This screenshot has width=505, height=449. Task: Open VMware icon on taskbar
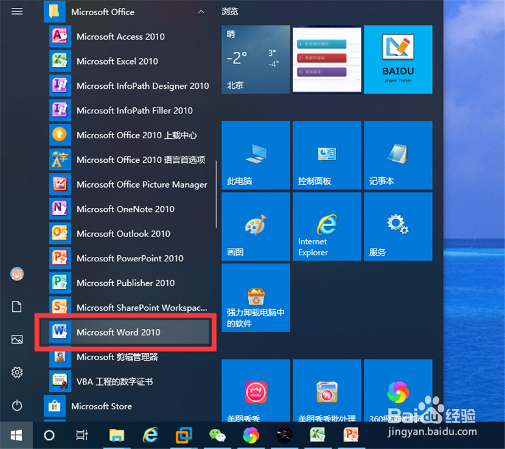(184, 436)
